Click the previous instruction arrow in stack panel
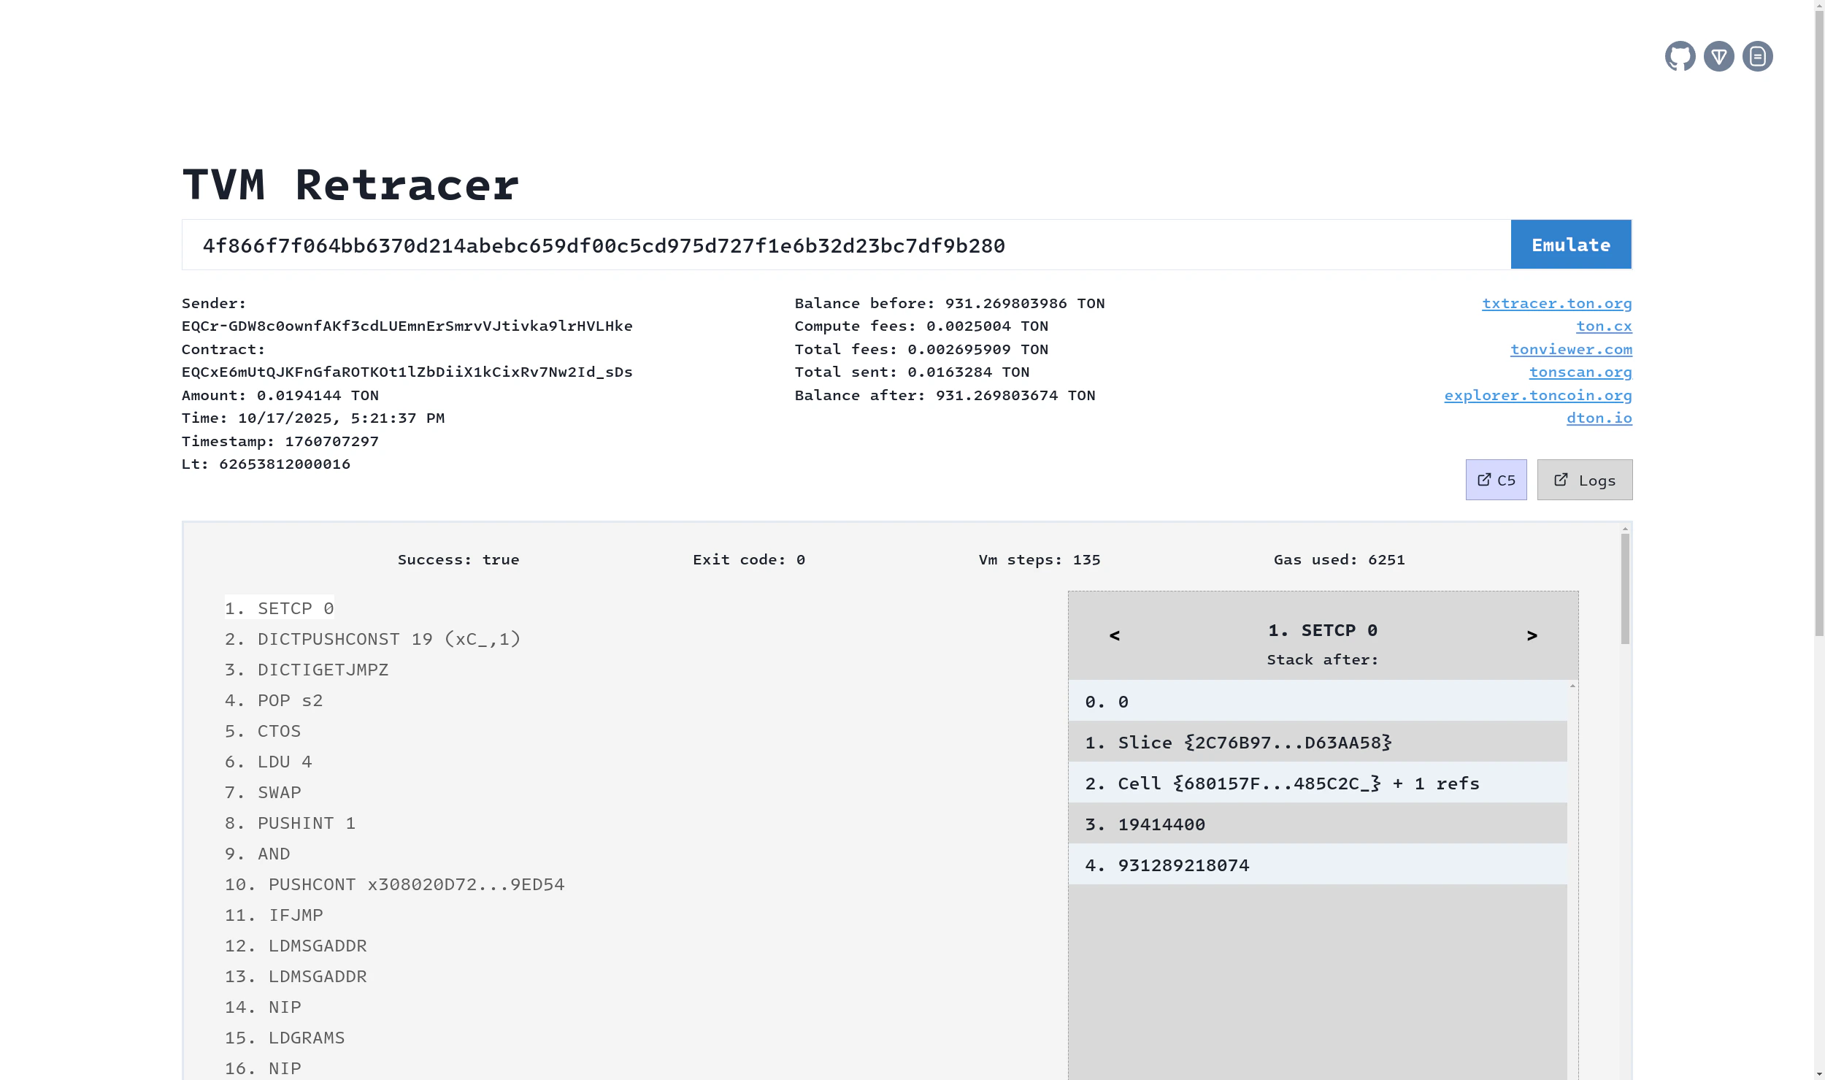The width and height of the screenshot is (1825, 1080). [x=1113, y=635]
